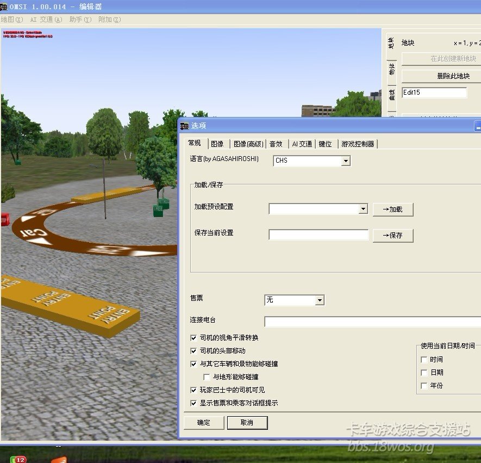Click the 连接电台 radio input field
Screen dimensions: 481x463
(x=372, y=322)
